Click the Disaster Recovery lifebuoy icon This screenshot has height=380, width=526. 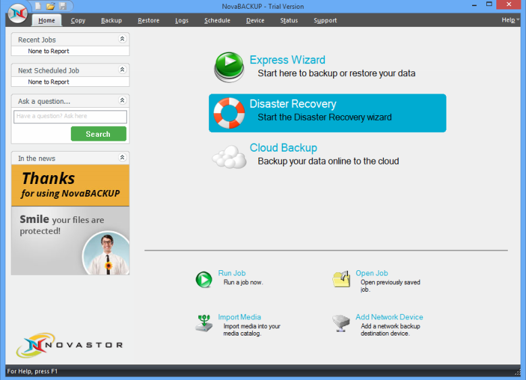(x=229, y=113)
